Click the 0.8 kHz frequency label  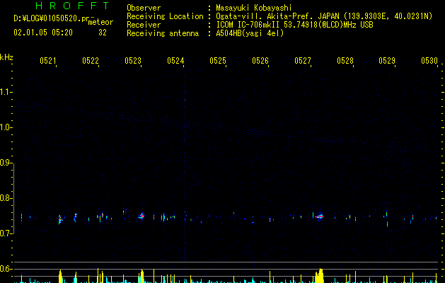click(x=6, y=198)
